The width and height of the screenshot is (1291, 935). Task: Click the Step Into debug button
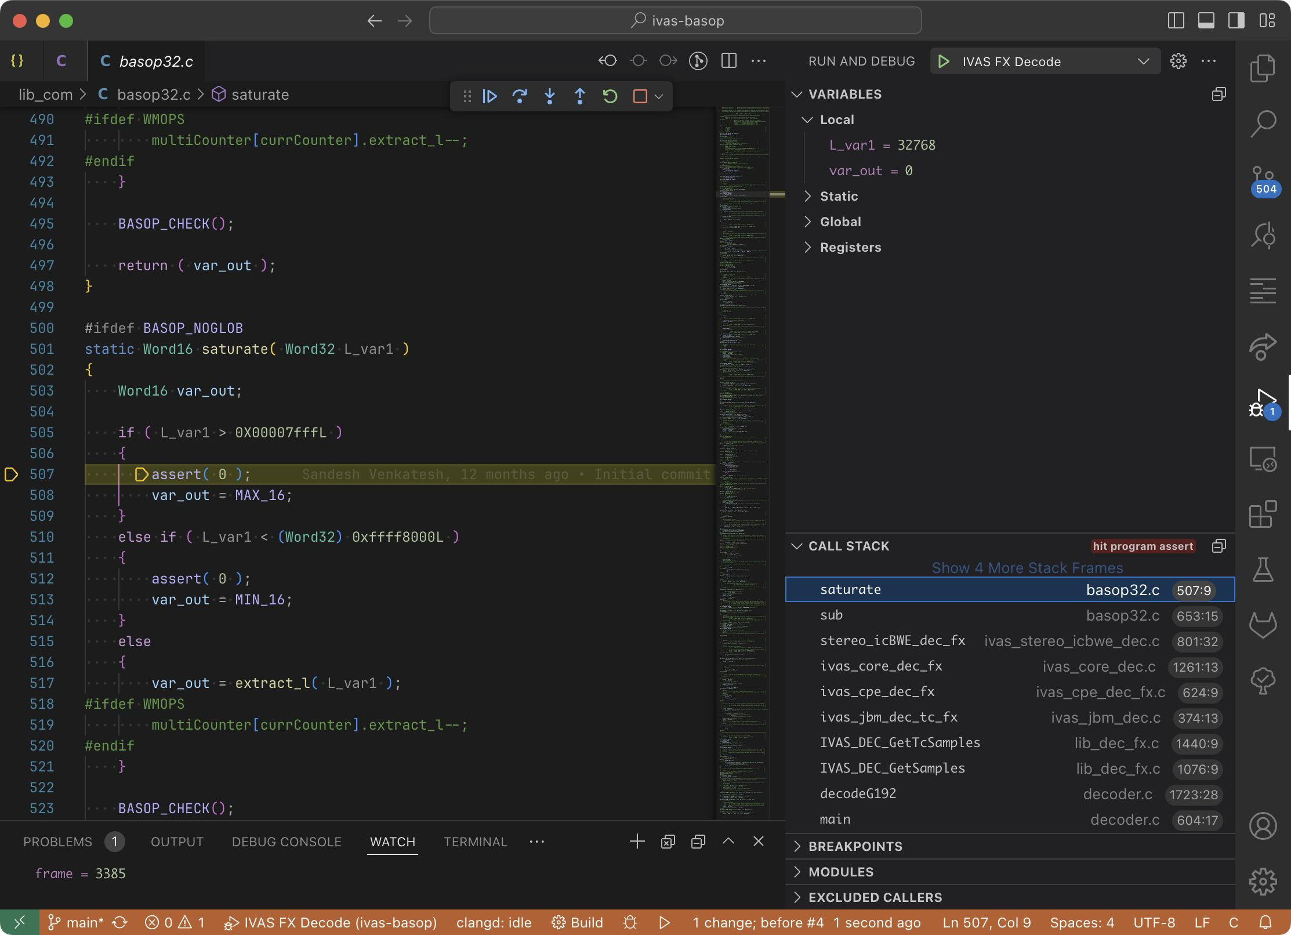550,96
